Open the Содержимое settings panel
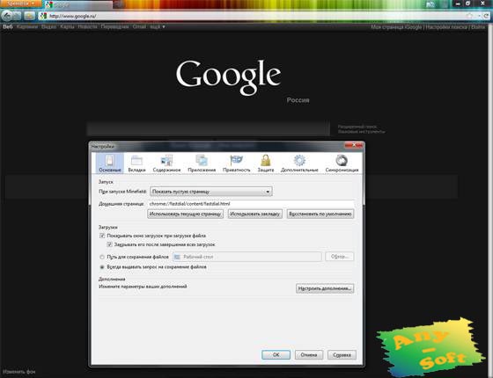The height and width of the screenshot is (378, 493). point(166,164)
